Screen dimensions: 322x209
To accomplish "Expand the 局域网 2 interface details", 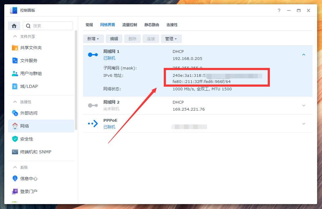I will tap(304, 105).
